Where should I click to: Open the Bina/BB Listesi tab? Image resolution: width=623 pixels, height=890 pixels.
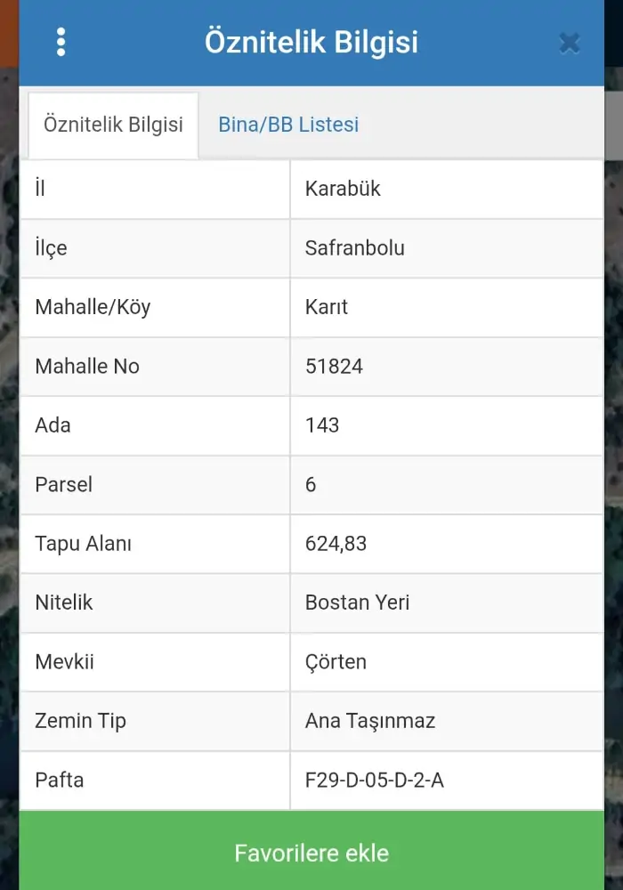click(x=288, y=125)
